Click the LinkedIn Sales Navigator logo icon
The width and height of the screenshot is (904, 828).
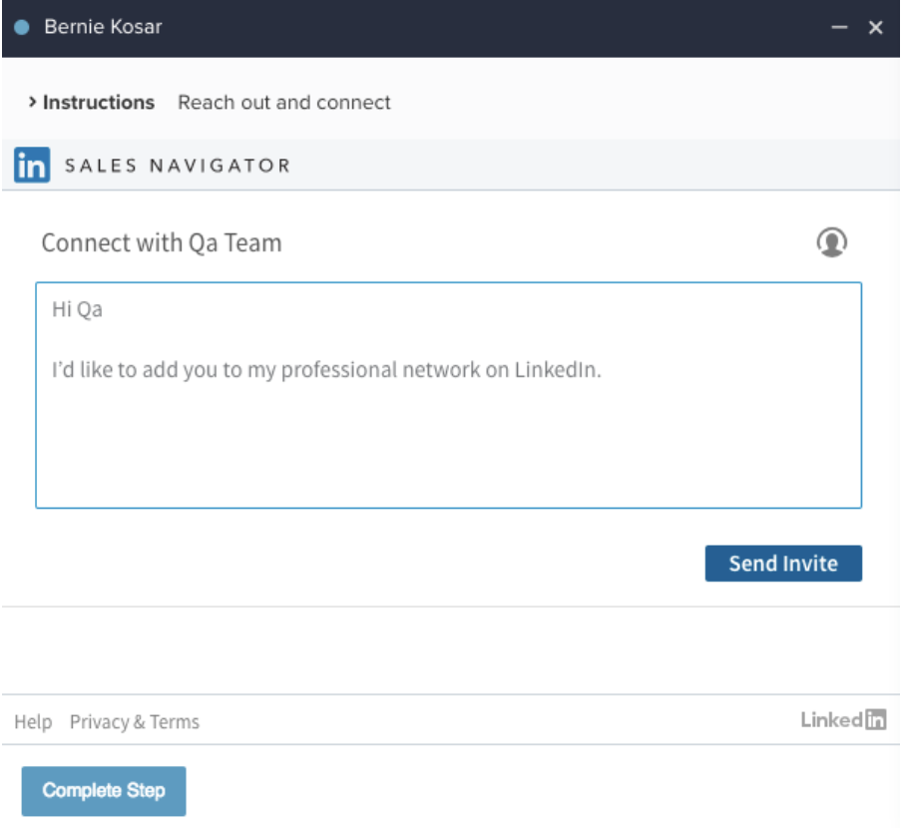(31, 165)
